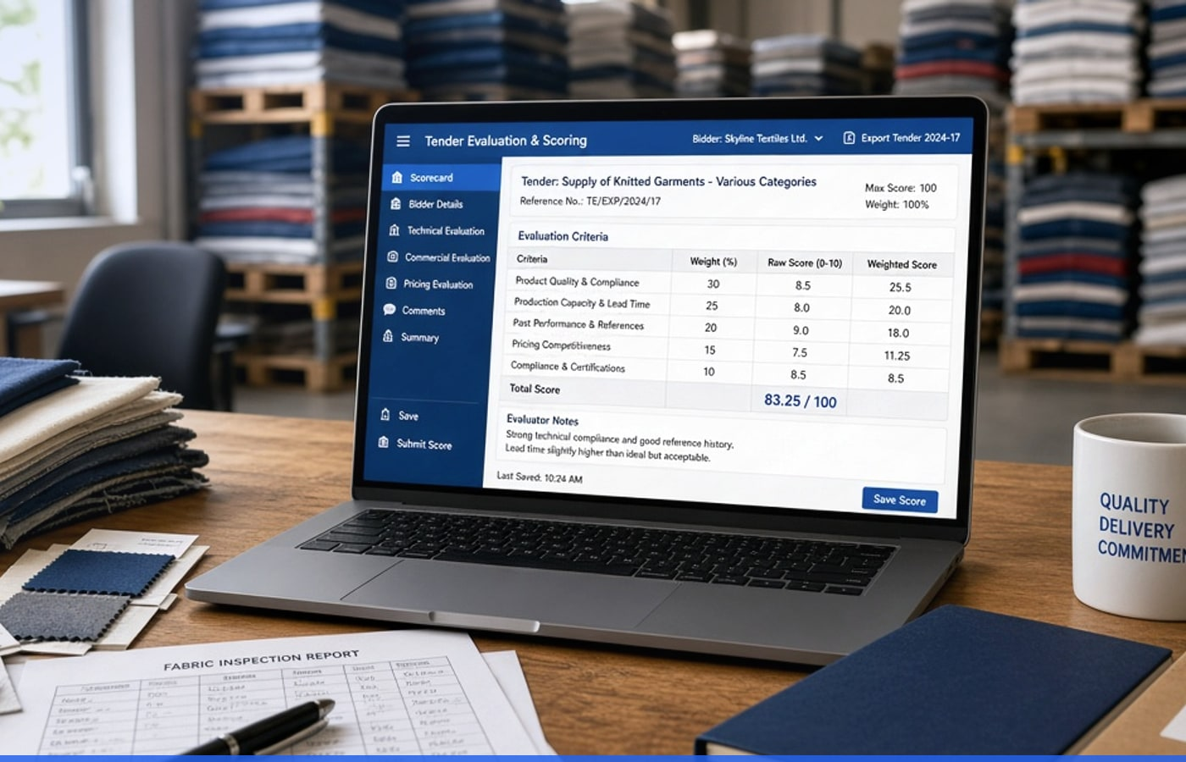Screen dimensions: 1186x762
Task: Click the Comments speech bubble icon
Action: click(389, 310)
